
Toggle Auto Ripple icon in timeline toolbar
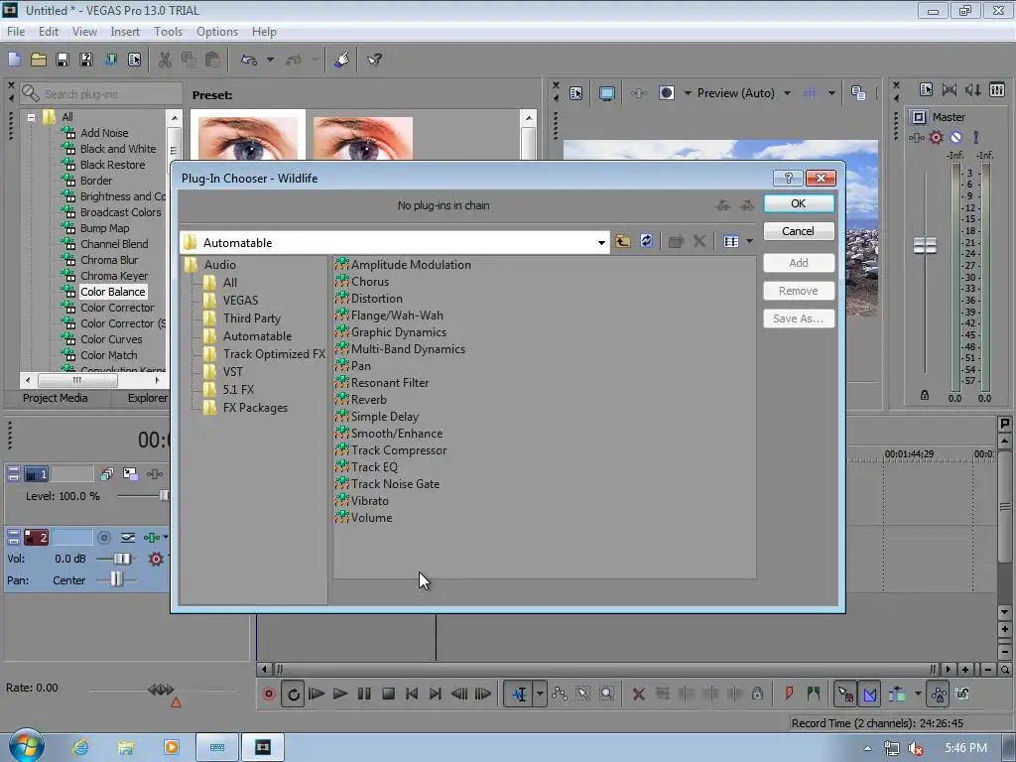(897, 694)
